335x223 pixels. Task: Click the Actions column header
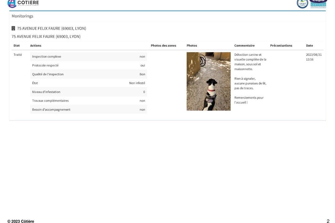(36, 46)
